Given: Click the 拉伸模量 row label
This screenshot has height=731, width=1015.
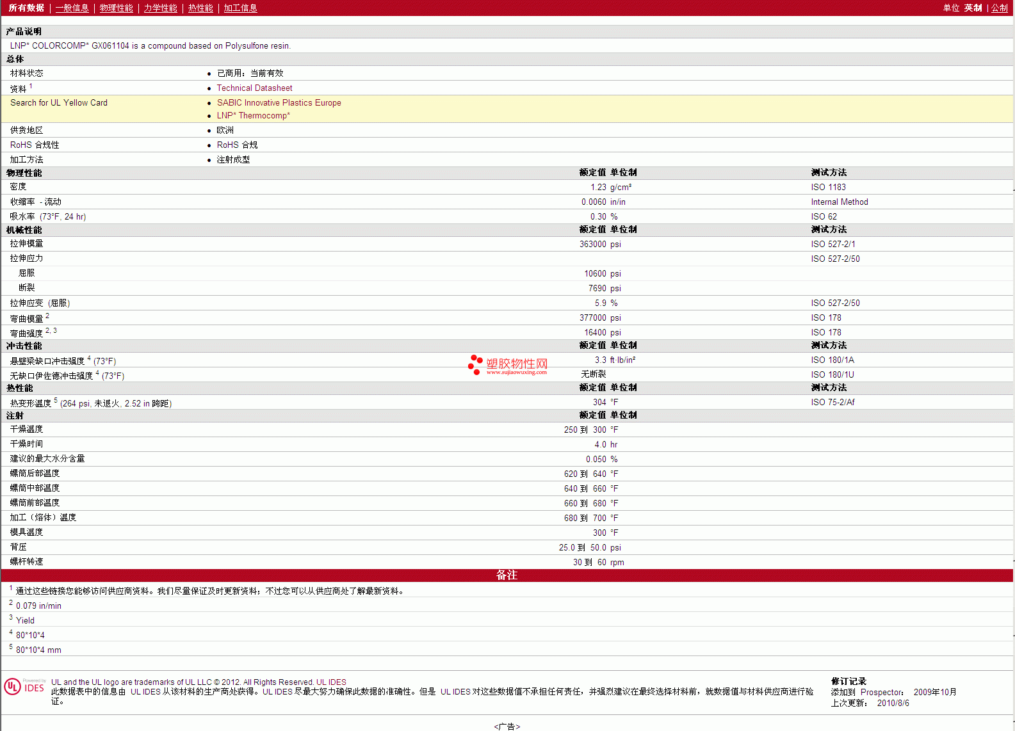Looking at the screenshot, I should pos(26,244).
